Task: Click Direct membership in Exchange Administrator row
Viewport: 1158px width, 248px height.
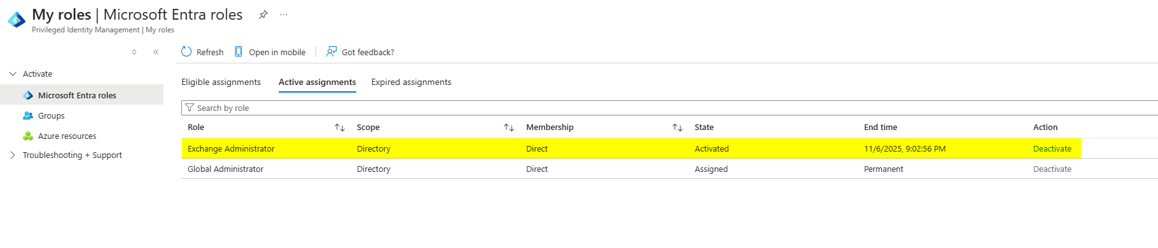Action: click(x=537, y=148)
